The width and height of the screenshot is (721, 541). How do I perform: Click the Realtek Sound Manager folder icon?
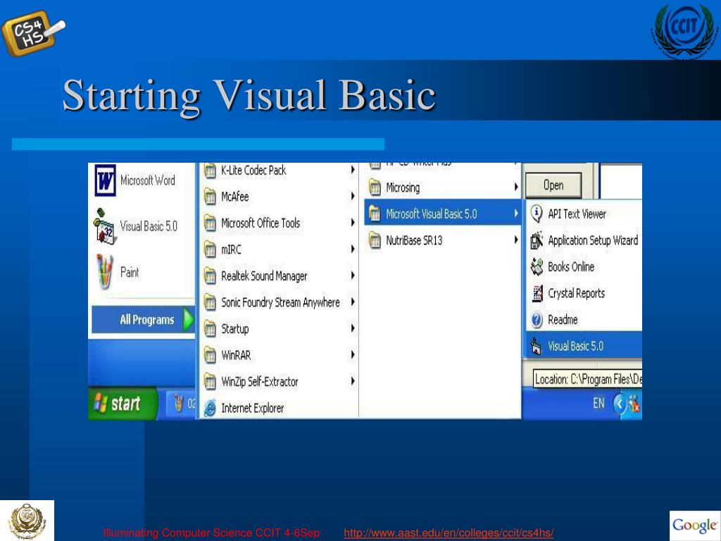click(210, 275)
